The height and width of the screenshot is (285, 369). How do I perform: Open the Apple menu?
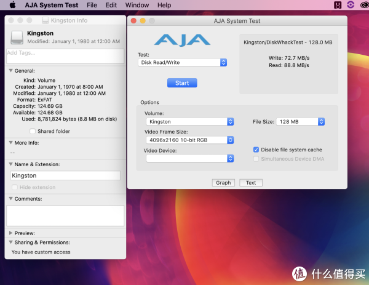click(x=13, y=5)
